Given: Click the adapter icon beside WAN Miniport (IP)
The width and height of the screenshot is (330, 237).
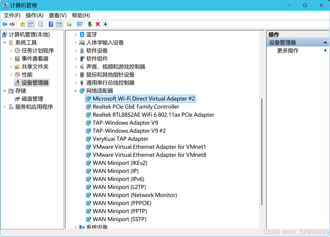Looking at the screenshot, I should 88,171.
